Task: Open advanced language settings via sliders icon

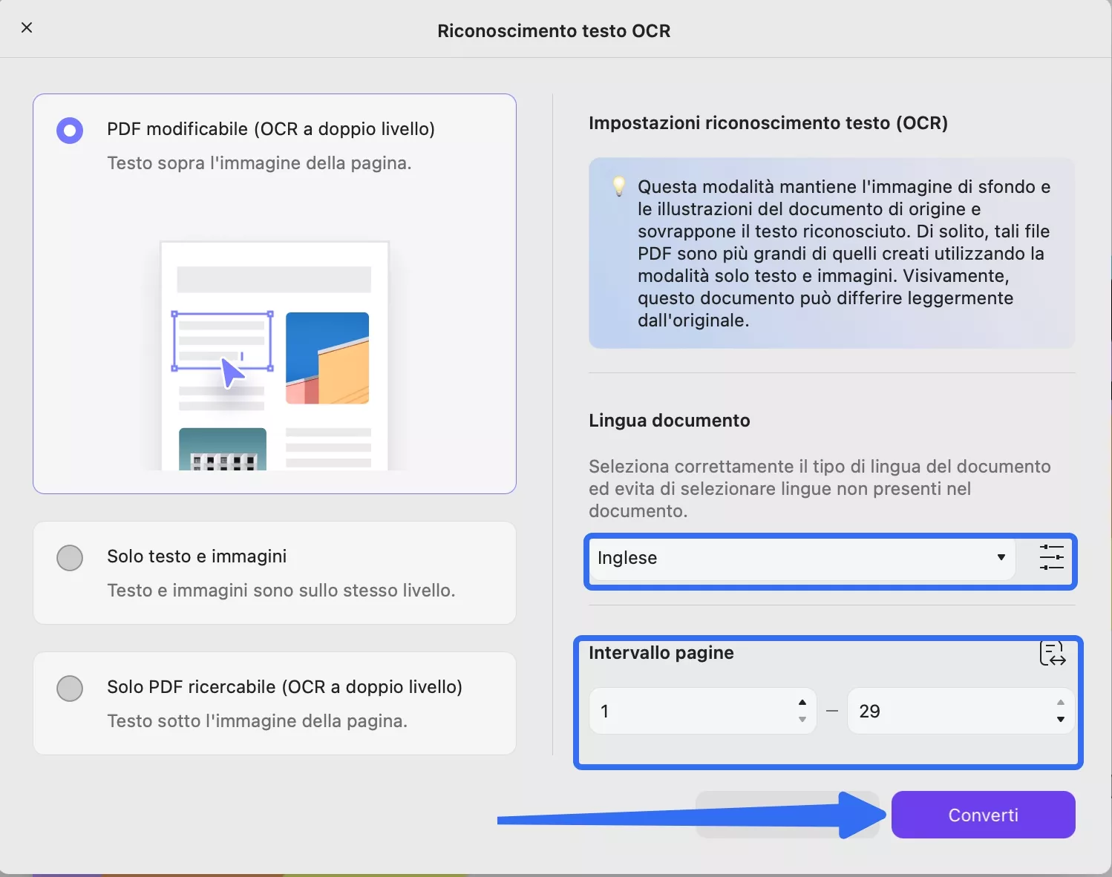Action: click(1051, 558)
